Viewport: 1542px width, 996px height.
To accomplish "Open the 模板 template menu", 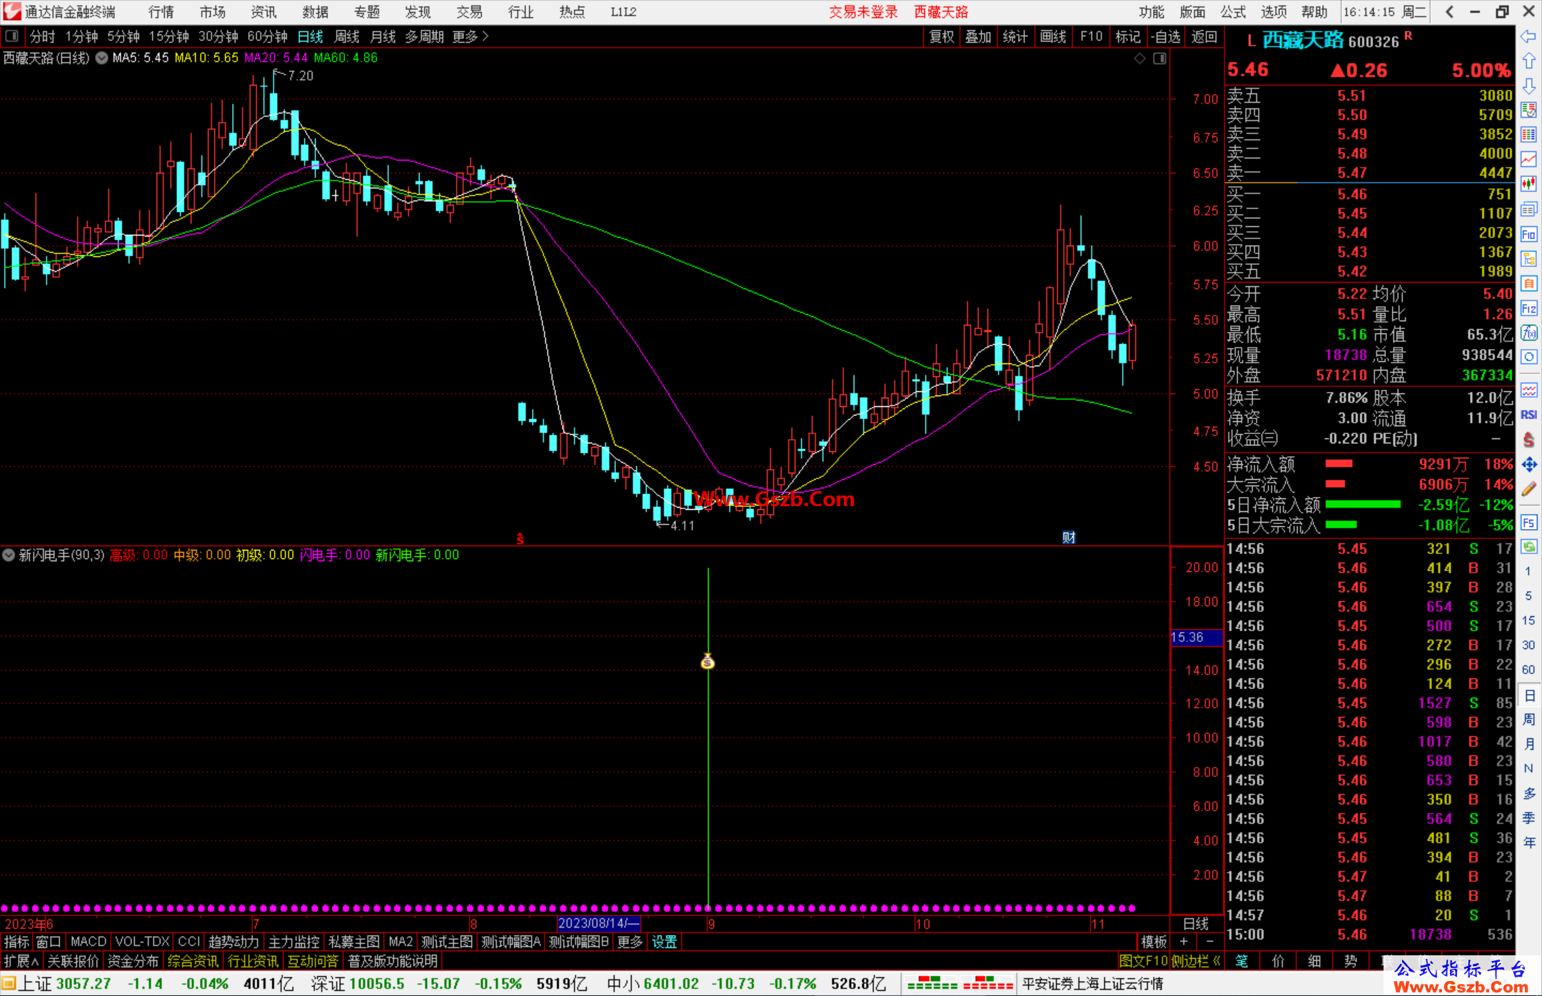I will tap(1154, 942).
